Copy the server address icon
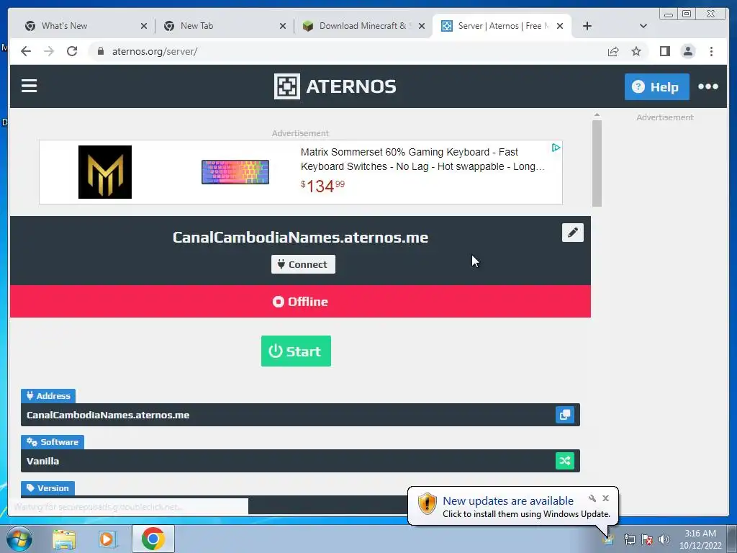Viewport: 737px width, 553px height. click(x=564, y=415)
